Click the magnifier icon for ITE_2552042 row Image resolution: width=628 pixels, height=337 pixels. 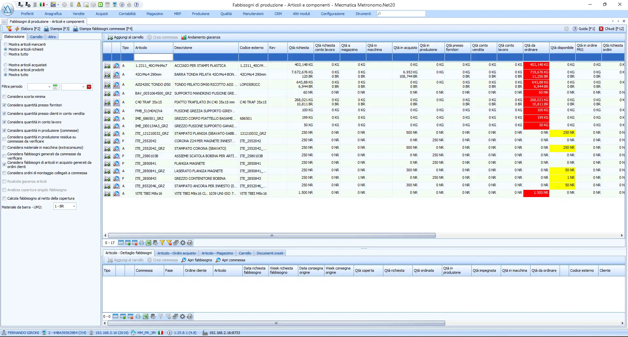point(116,141)
